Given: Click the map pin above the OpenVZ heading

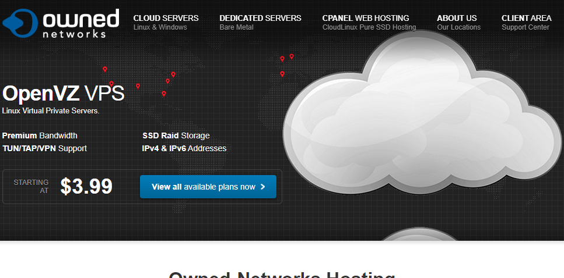Looking at the screenshot, I should click(x=105, y=69).
